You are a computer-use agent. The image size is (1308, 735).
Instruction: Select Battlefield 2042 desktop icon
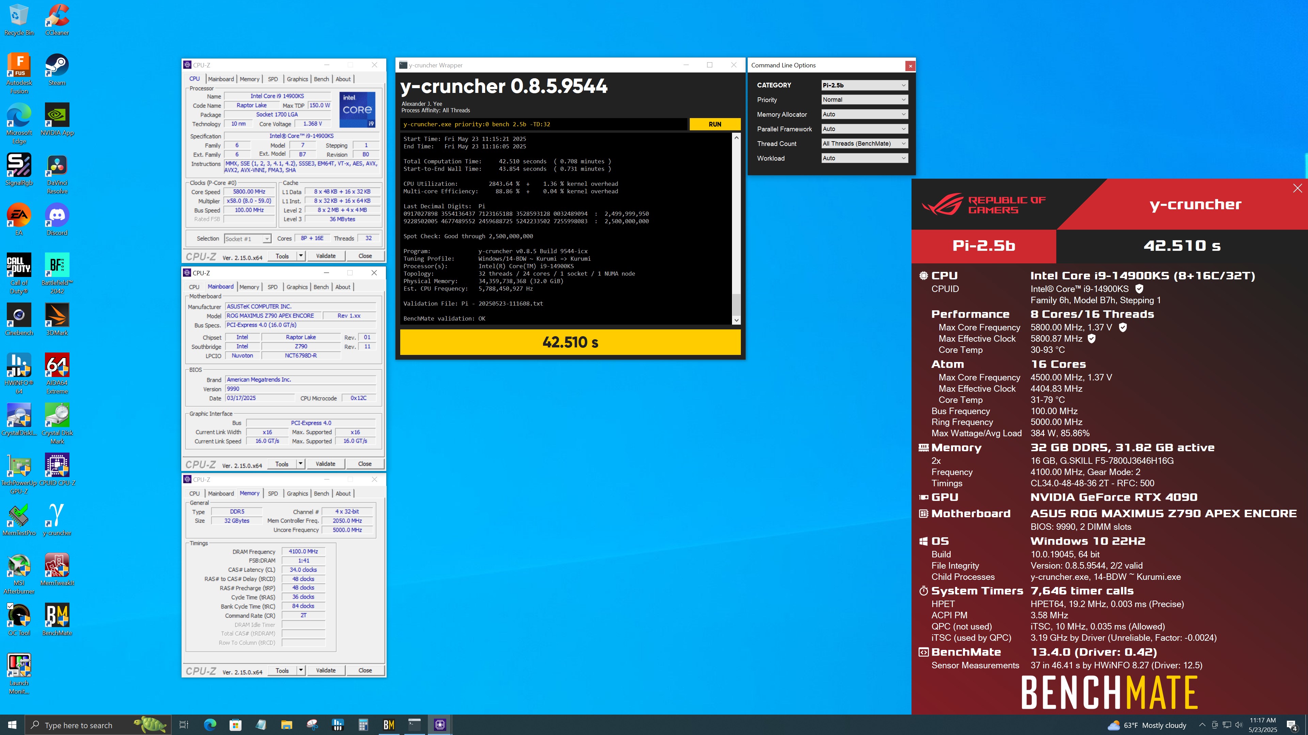click(57, 274)
